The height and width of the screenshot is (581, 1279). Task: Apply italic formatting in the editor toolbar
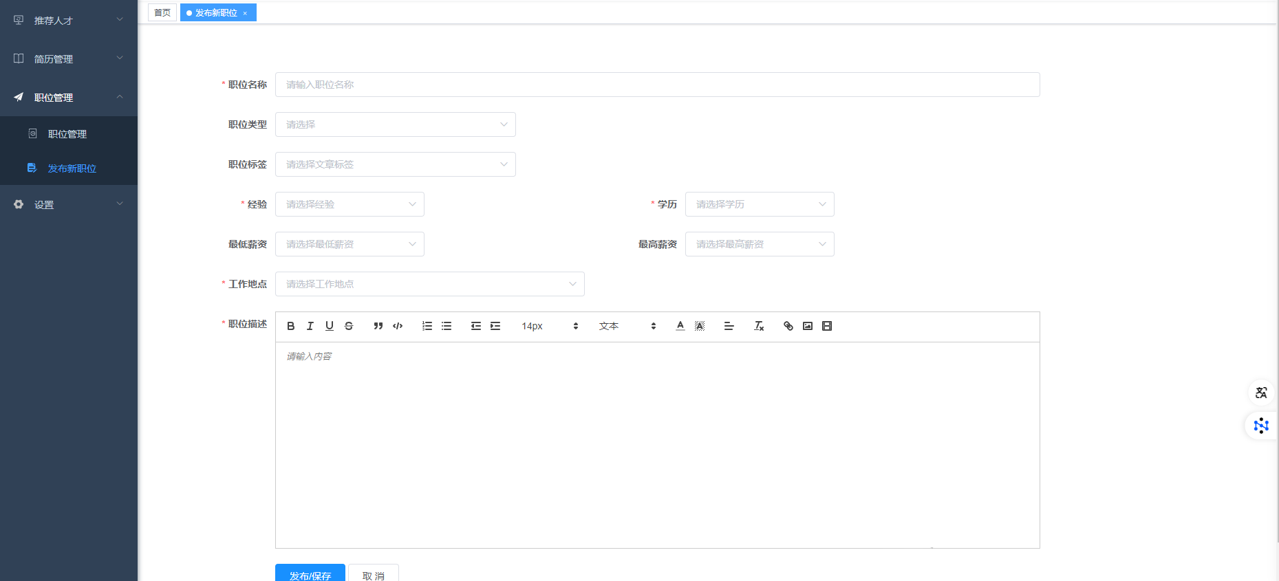(x=310, y=326)
